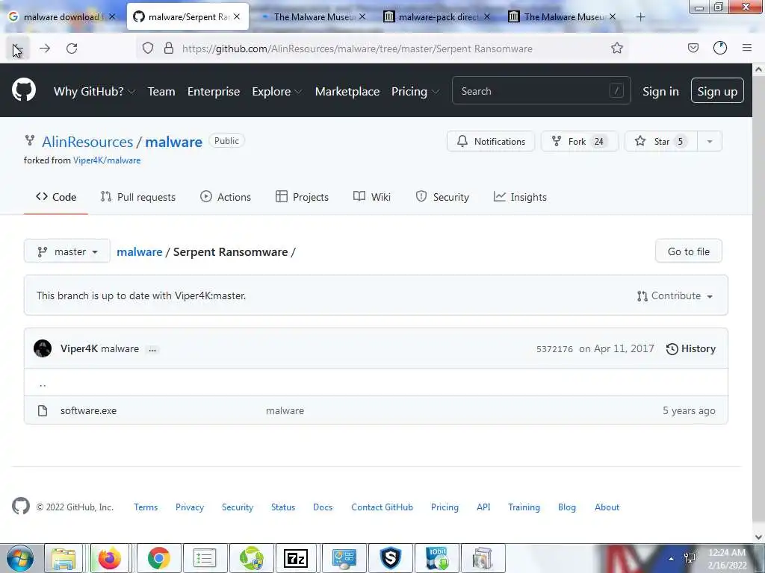The height and width of the screenshot is (573, 765).
Task: Click malware breadcrumb link
Action: (x=140, y=252)
